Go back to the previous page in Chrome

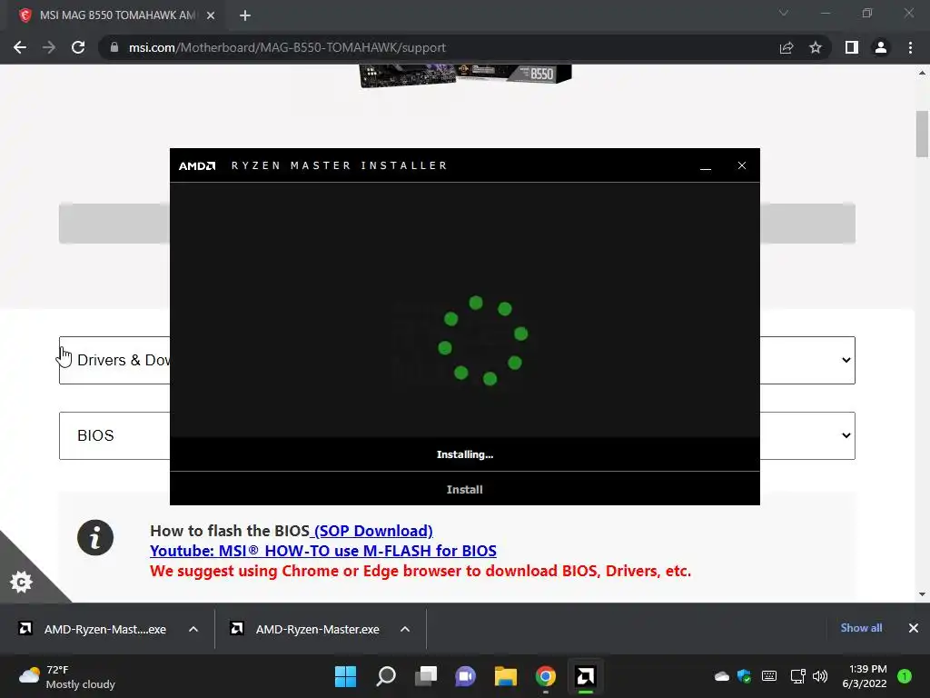(x=20, y=47)
